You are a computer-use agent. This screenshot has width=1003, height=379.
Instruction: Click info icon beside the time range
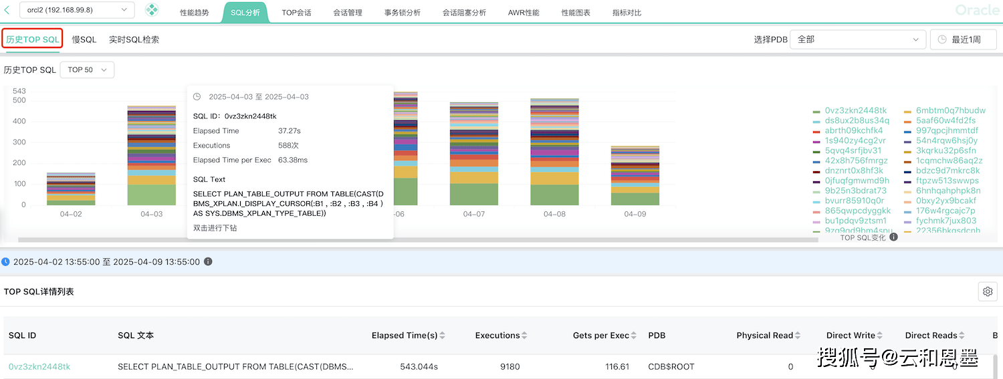pyautogui.click(x=208, y=262)
